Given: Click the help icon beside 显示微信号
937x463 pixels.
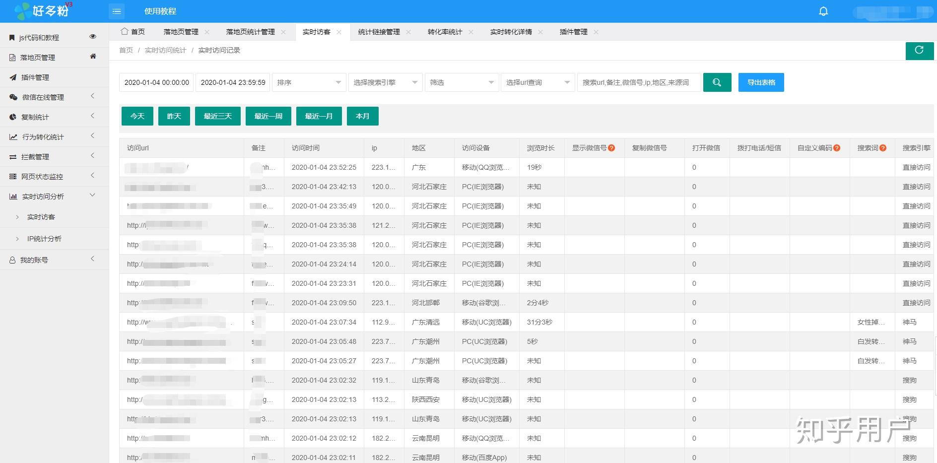Looking at the screenshot, I should (611, 148).
